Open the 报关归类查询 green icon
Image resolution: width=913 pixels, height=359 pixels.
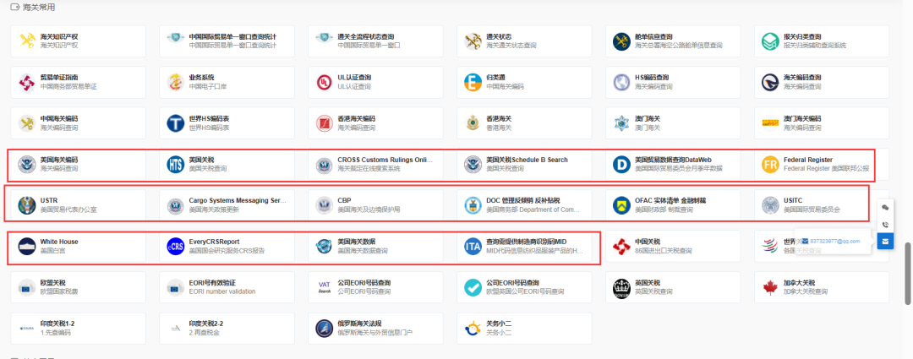coord(770,41)
